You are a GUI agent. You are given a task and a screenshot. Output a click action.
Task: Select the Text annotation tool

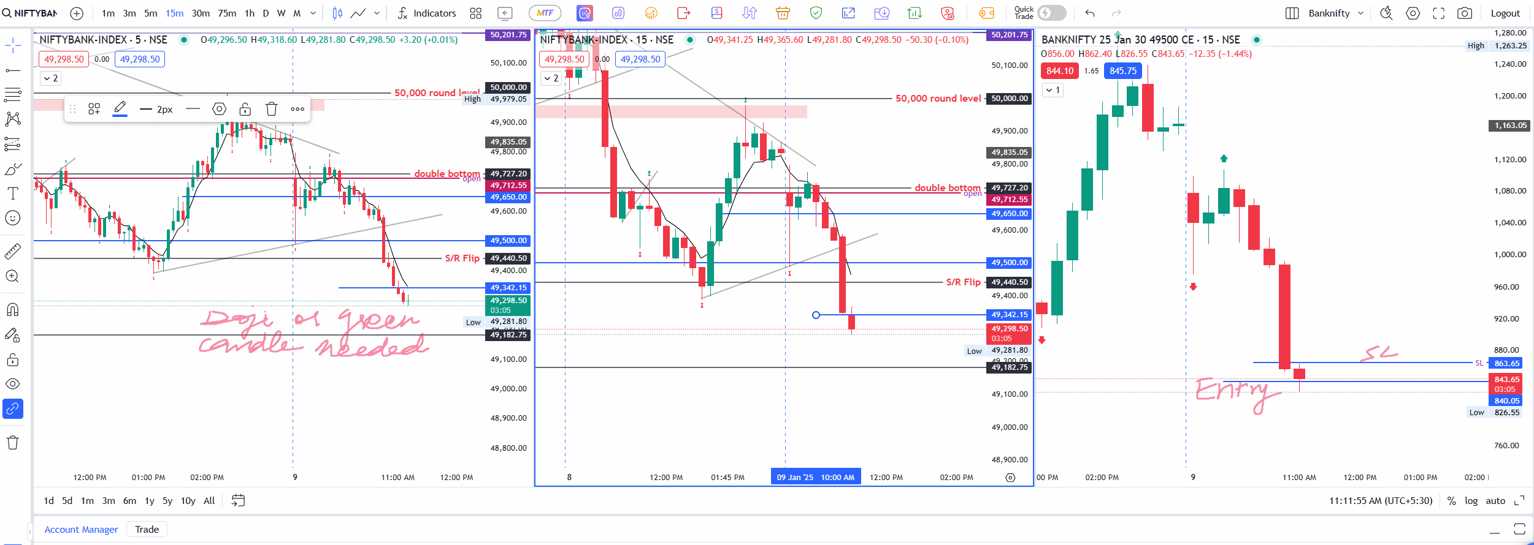pos(13,194)
